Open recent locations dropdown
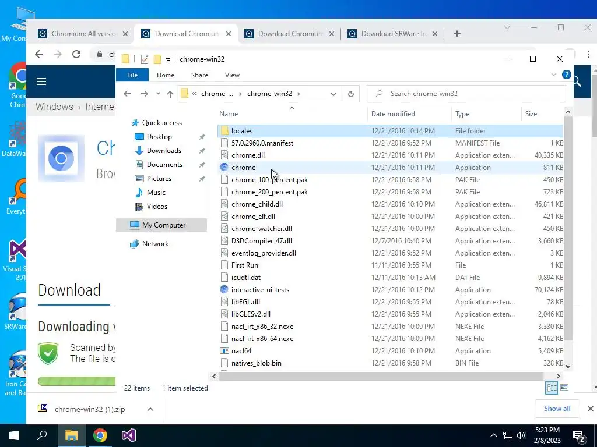 pos(158,94)
